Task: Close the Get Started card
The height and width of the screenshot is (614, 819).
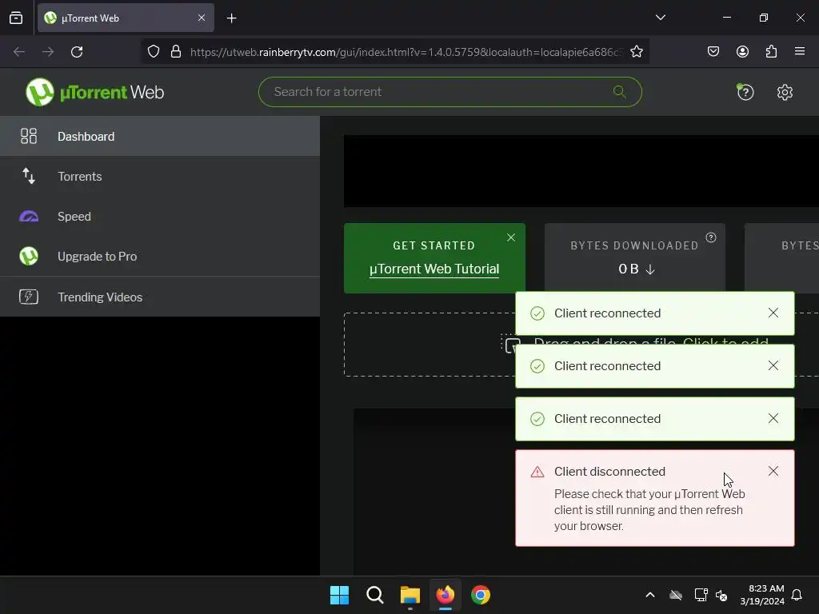Action: click(x=511, y=237)
